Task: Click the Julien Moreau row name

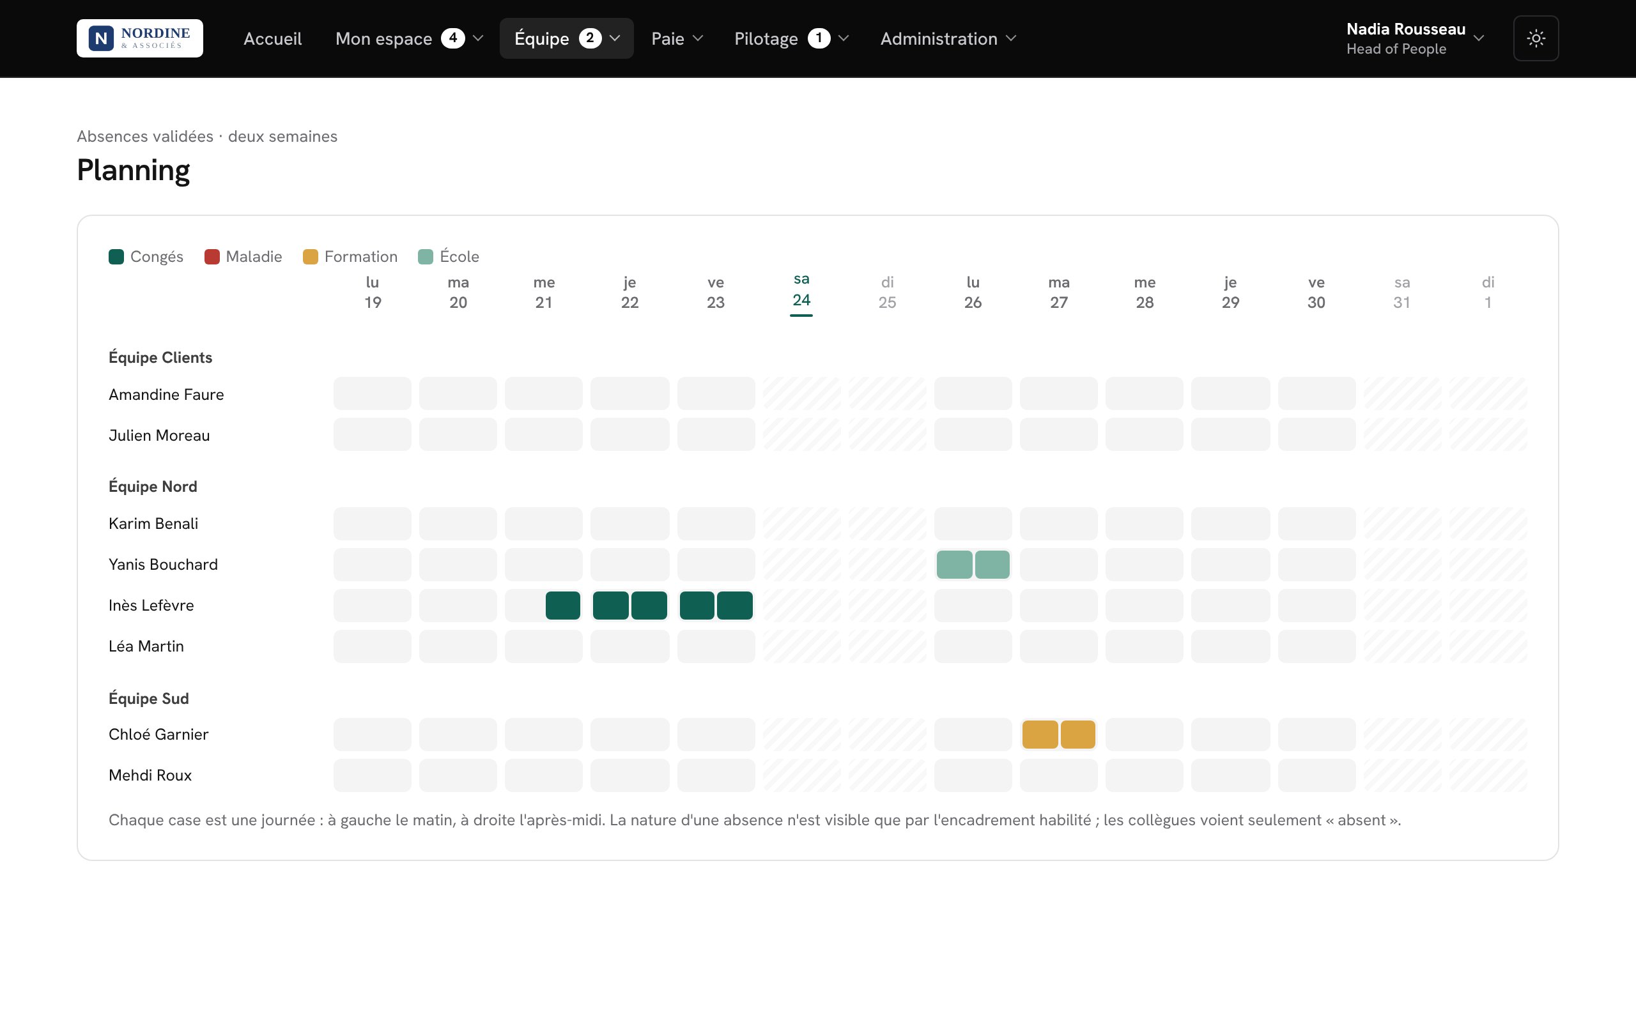Action: [x=160, y=435]
